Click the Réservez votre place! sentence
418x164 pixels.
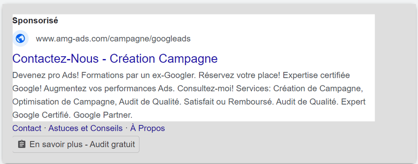coord(239,75)
